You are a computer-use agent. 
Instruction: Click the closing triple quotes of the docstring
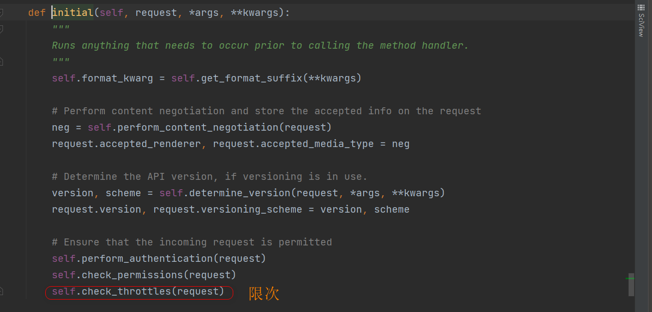(61, 61)
